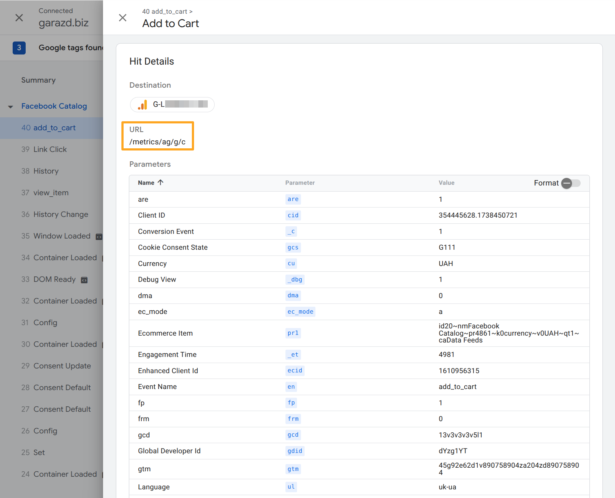Collapse the Facebook Catalog tree arrow

point(10,106)
